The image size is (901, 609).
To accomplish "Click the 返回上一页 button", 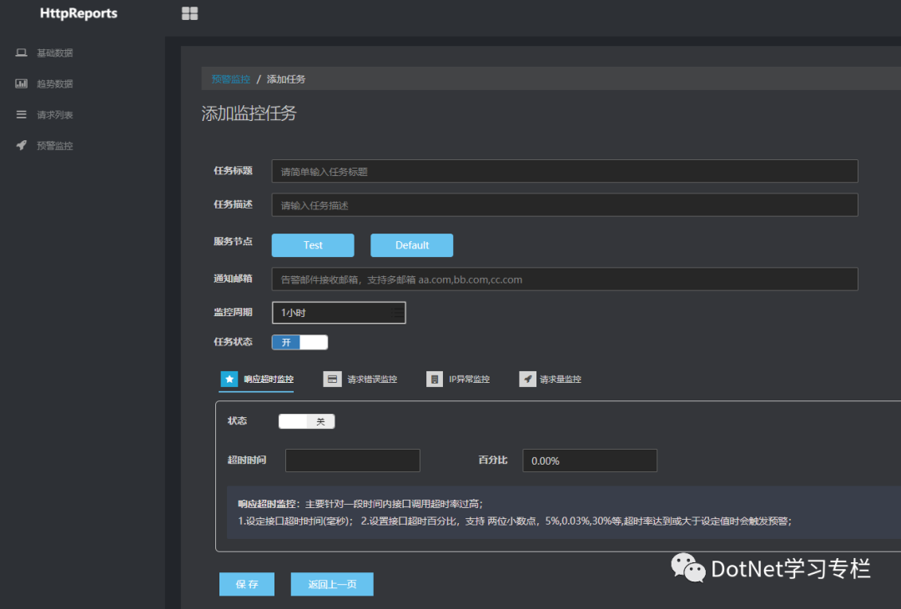I will [x=332, y=584].
